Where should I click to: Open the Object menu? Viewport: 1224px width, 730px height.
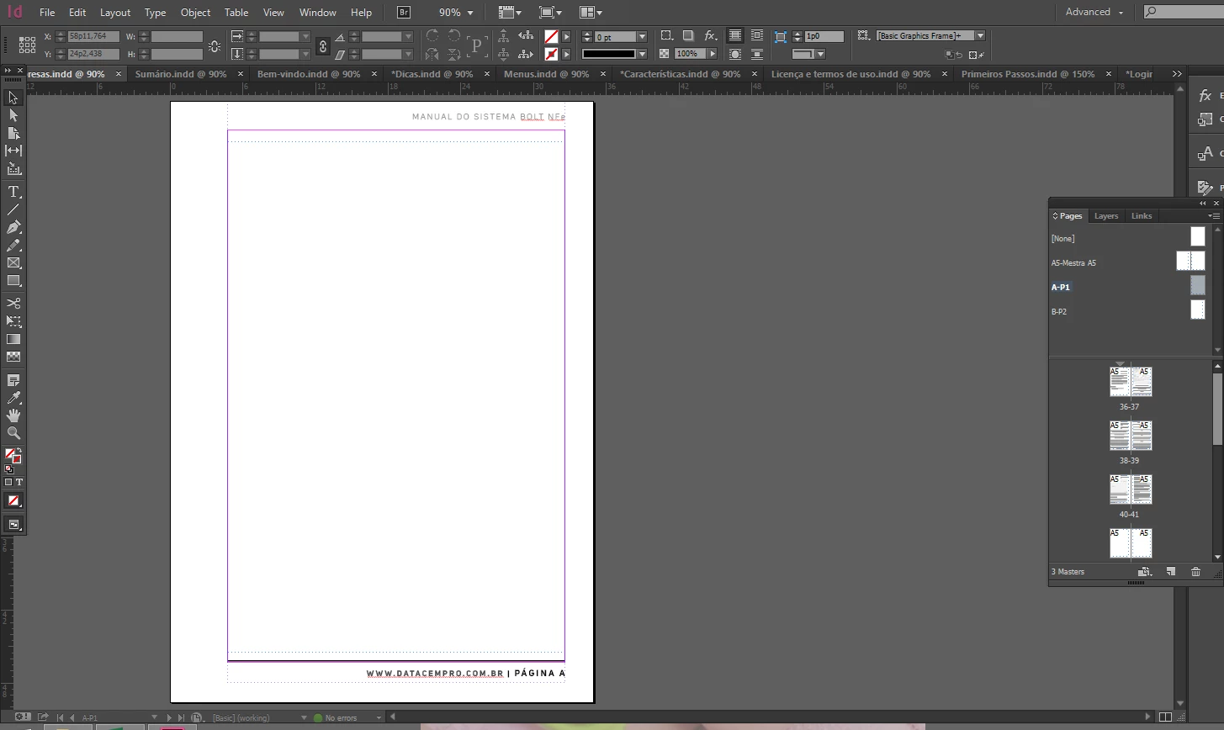click(195, 12)
